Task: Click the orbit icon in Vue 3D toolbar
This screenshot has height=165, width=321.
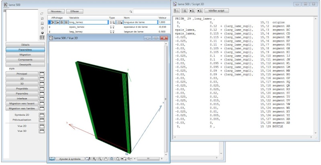Action: (x=112, y=159)
